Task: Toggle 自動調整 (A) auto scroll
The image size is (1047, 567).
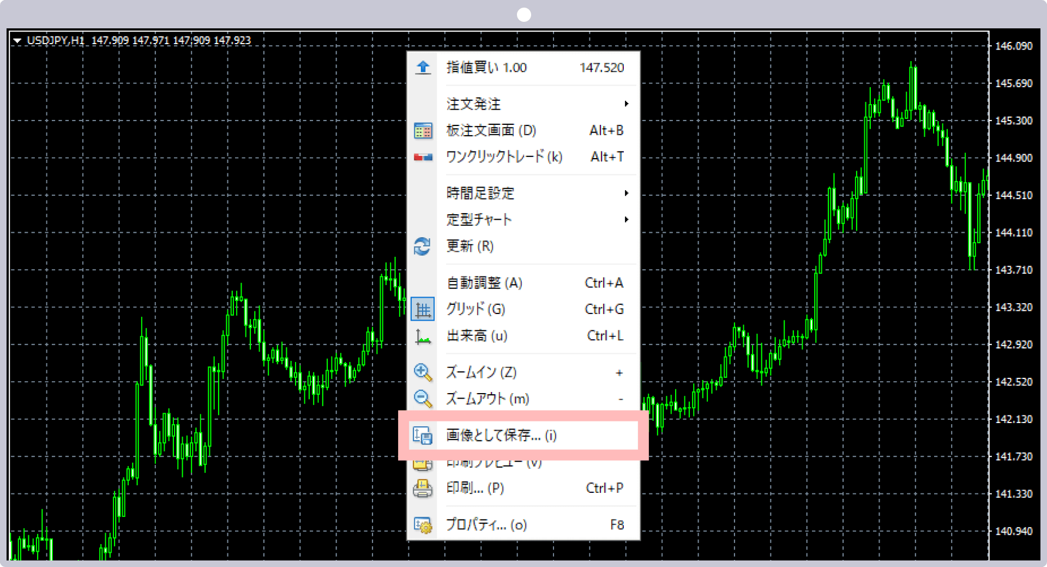Action: tap(484, 283)
